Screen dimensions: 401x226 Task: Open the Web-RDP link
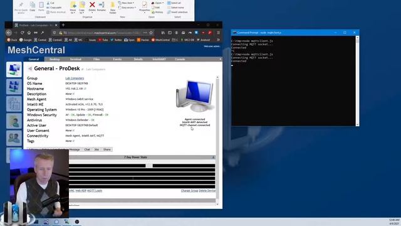(81, 191)
